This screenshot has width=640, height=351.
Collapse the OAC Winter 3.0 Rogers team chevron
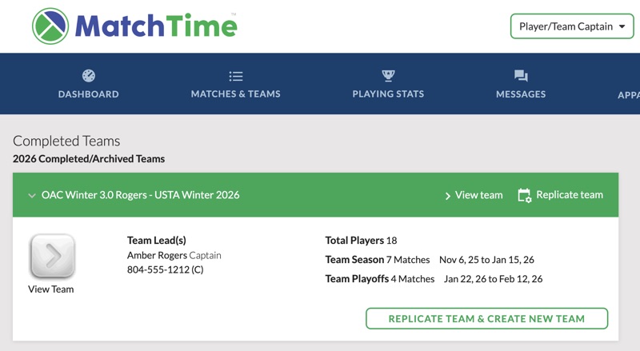(32, 196)
